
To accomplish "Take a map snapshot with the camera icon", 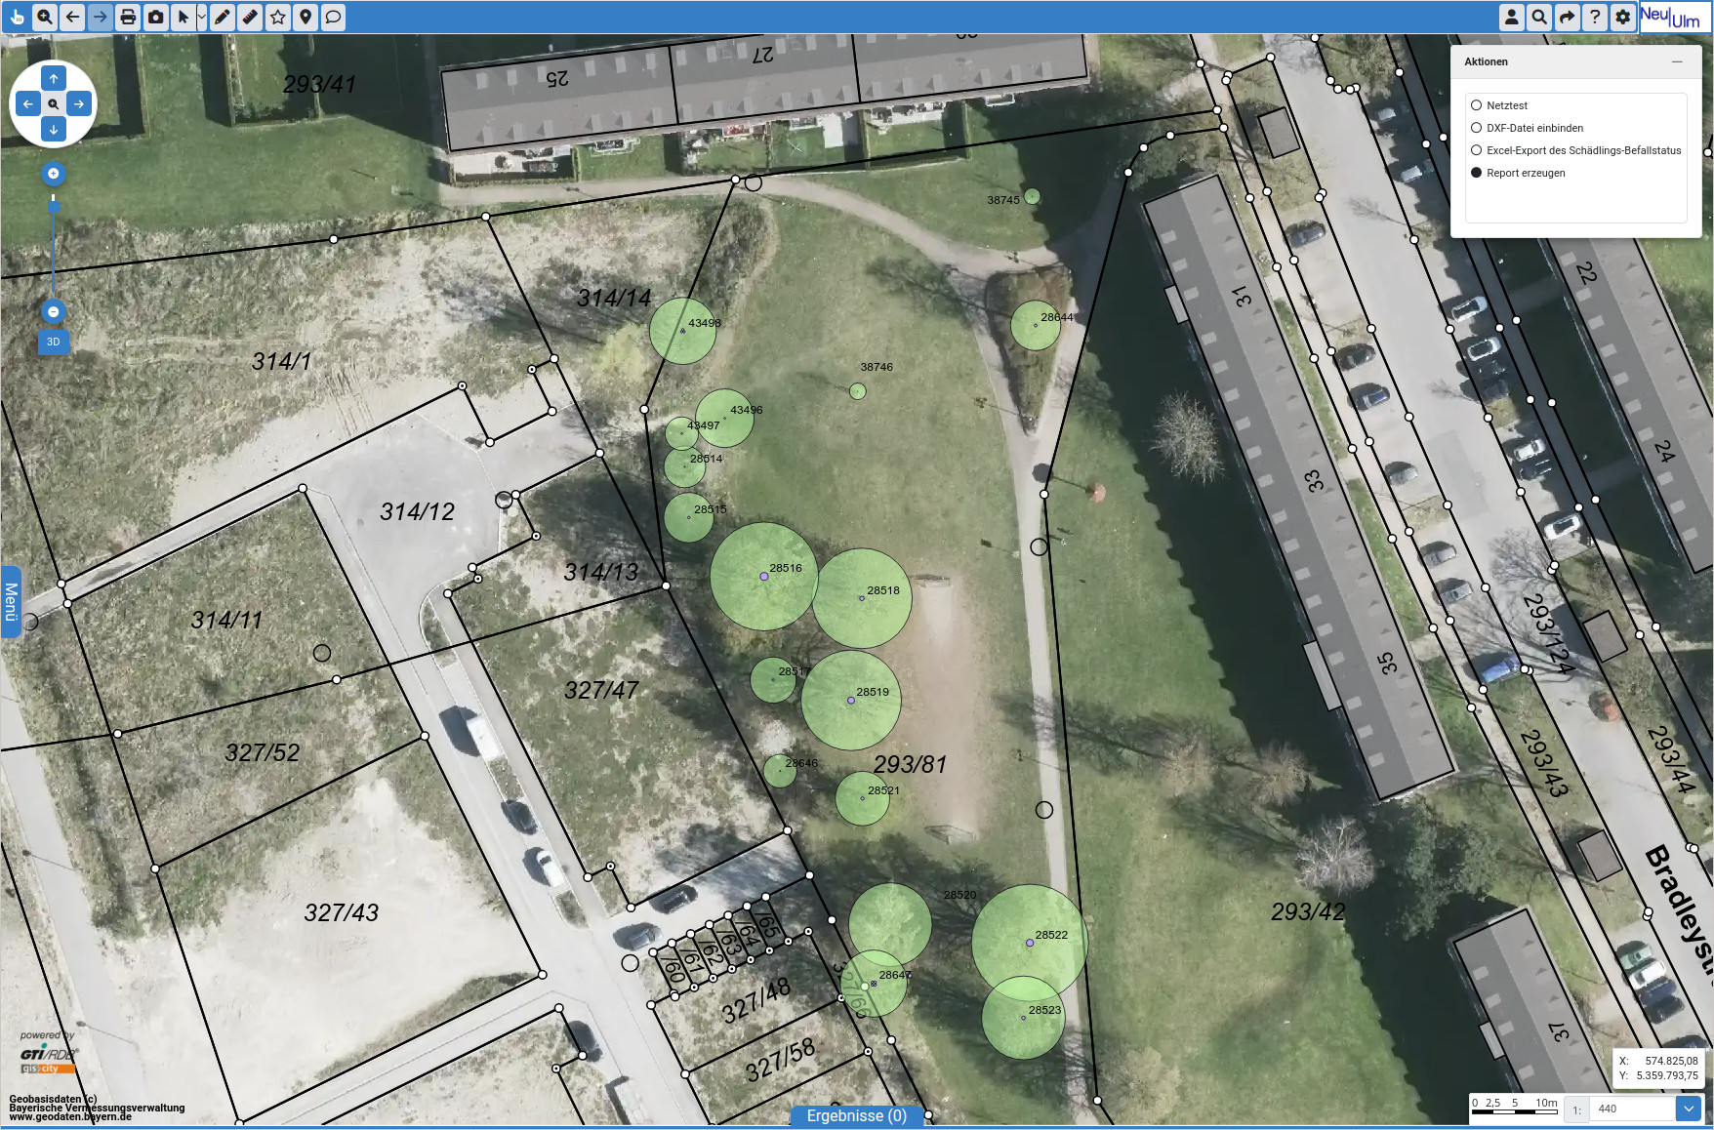I will click(x=156, y=17).
